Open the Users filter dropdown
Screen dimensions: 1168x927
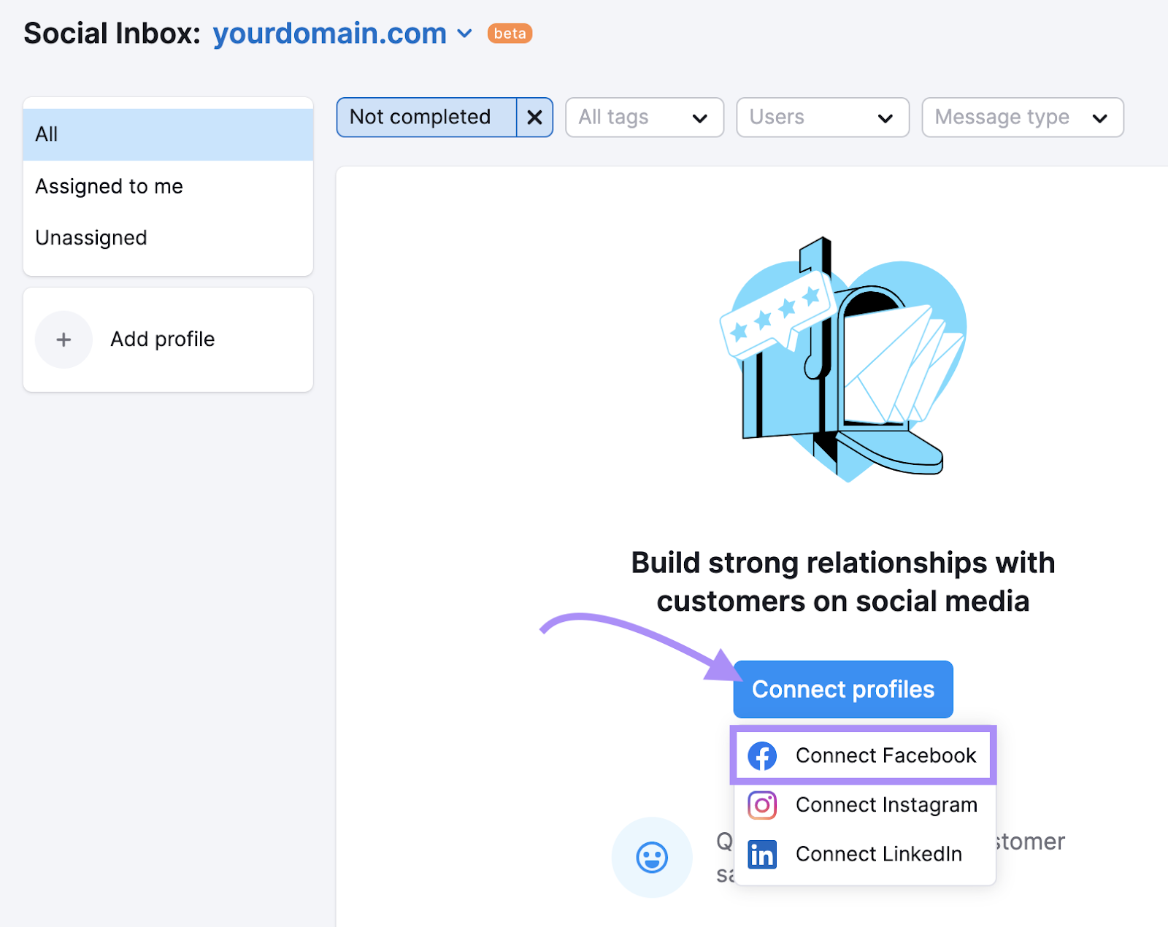[822, 118]
